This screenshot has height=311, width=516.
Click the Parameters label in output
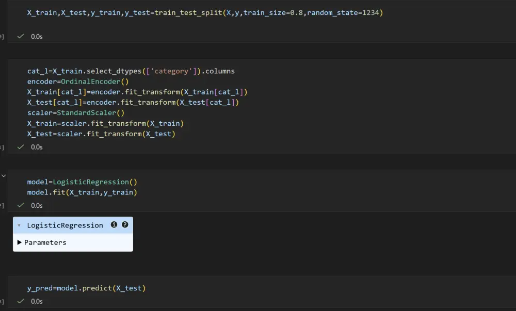click(x=45, y=242)
